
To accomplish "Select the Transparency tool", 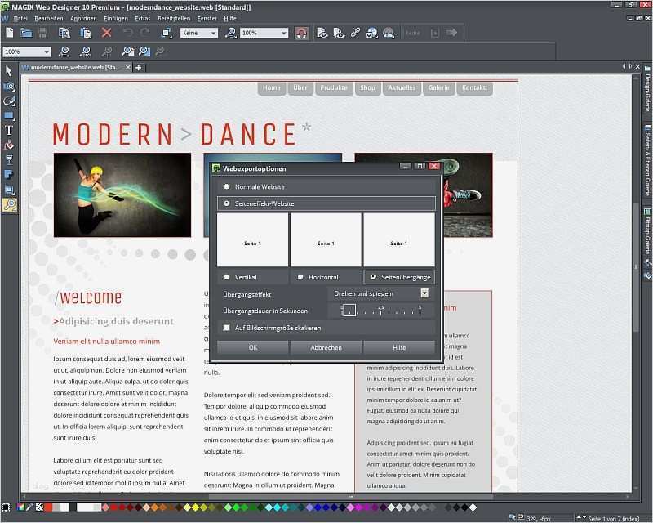I will coord(9,160).
